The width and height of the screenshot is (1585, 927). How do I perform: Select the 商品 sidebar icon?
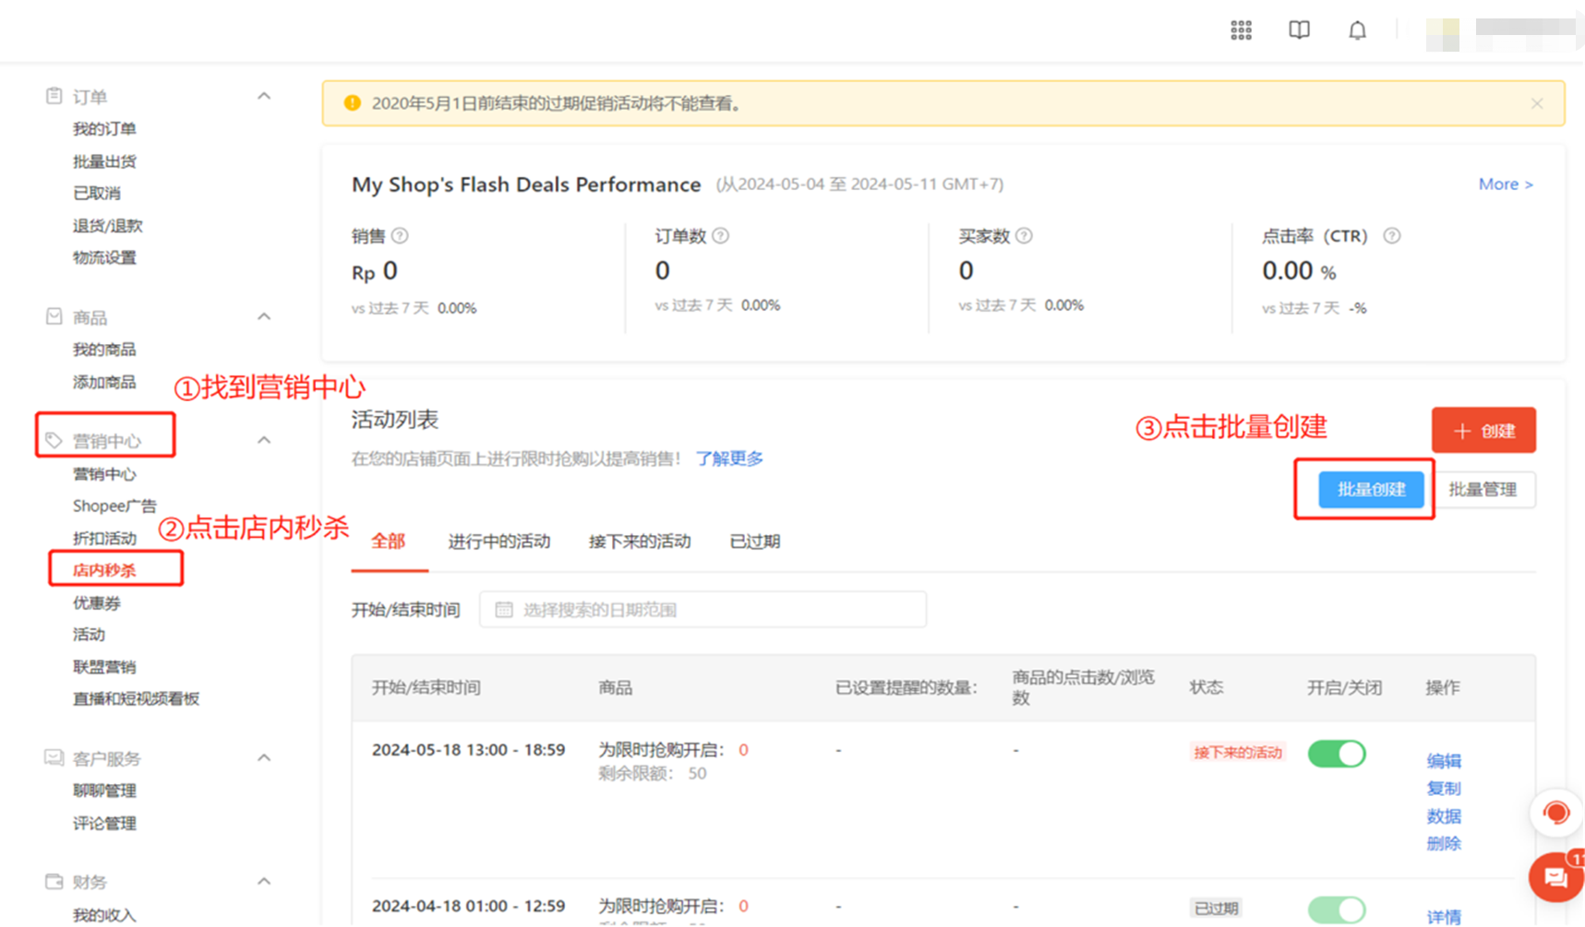tap(54, 315)
